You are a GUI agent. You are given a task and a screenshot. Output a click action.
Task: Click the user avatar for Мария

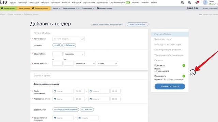click(x=205, y=2)
